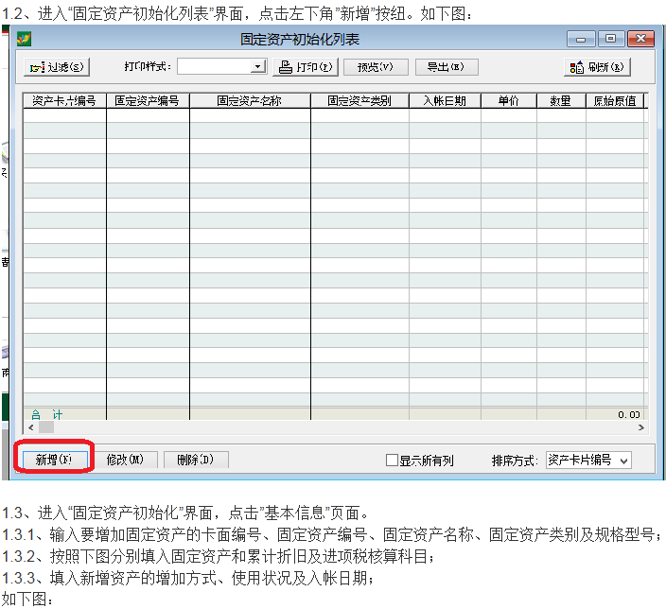Click the application icon in title bar
Viewport: 666px width, 609px height.
point(24,39)
